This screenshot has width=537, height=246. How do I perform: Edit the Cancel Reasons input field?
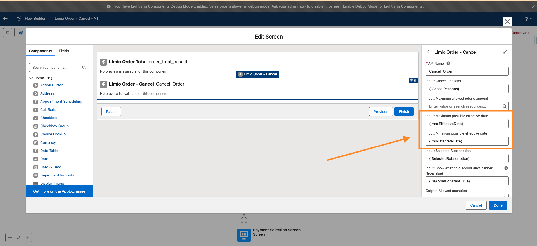pyautogui.click(x=467, y=89)
